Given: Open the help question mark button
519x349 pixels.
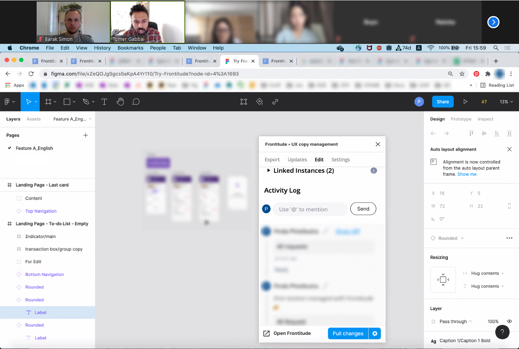Looking at the screenshot, I should pos(502,332).
